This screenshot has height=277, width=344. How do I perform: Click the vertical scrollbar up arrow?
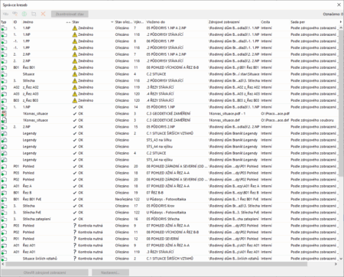point(341,28)
